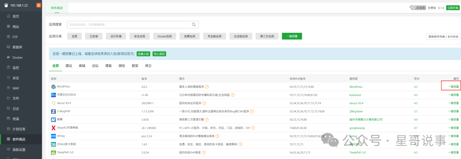Viewport: 461px width, 159px height.
Task: Click 一键部署 link in ThinkPHP-5.0 row
Action: pos(453,152)
